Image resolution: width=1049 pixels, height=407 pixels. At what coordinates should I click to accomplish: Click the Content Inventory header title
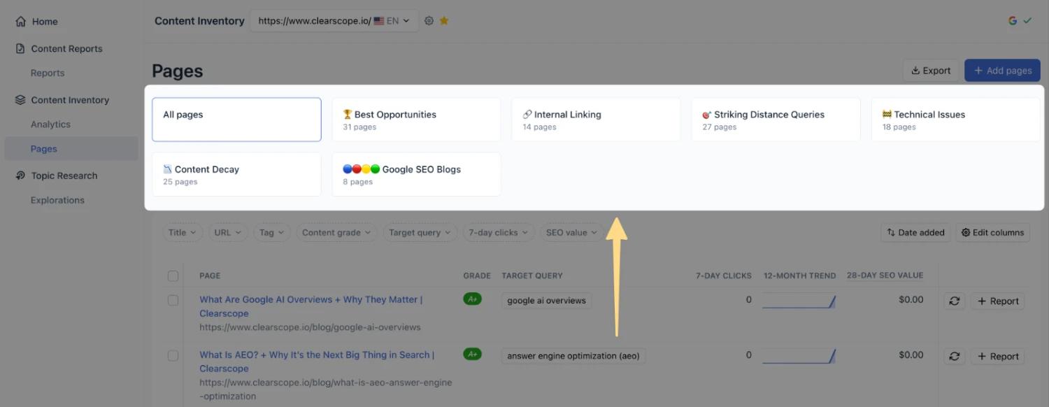pyautogui.click(x=199, y=21)
